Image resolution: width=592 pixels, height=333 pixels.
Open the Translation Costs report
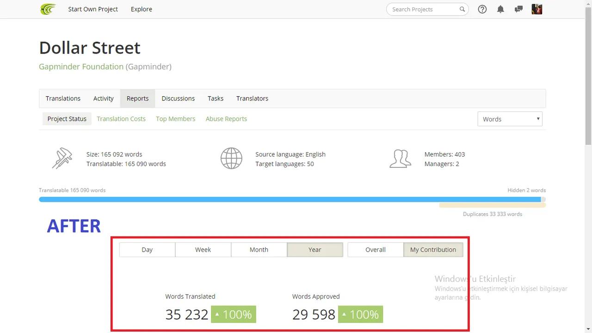[x=121, y=119]
